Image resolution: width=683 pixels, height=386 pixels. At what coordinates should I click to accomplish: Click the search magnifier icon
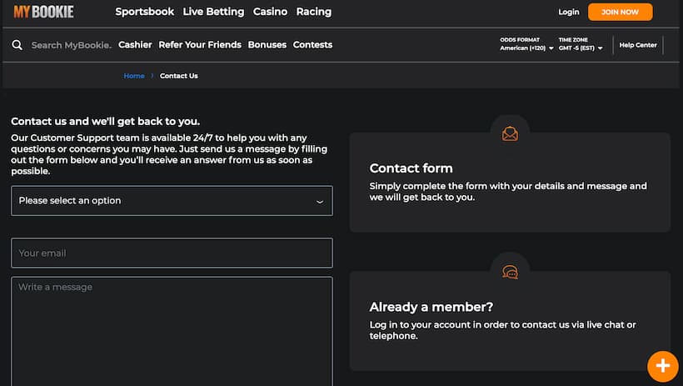[x=17, y=45]
